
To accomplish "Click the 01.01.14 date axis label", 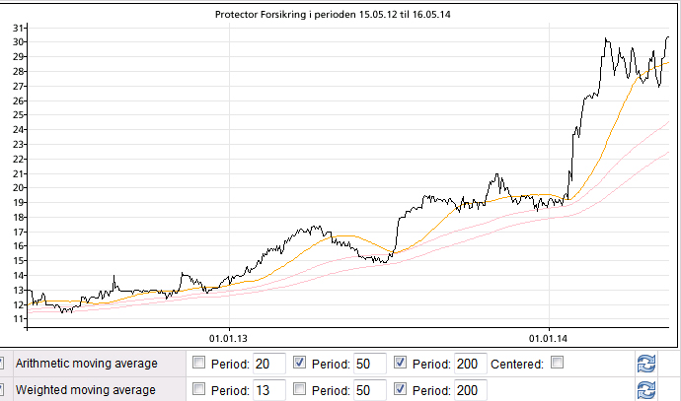I will click(549, 335).
